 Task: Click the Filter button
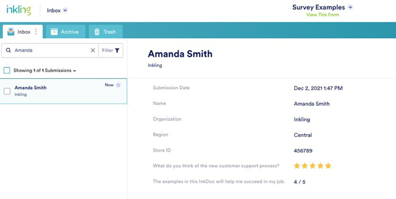click(111, 50)
